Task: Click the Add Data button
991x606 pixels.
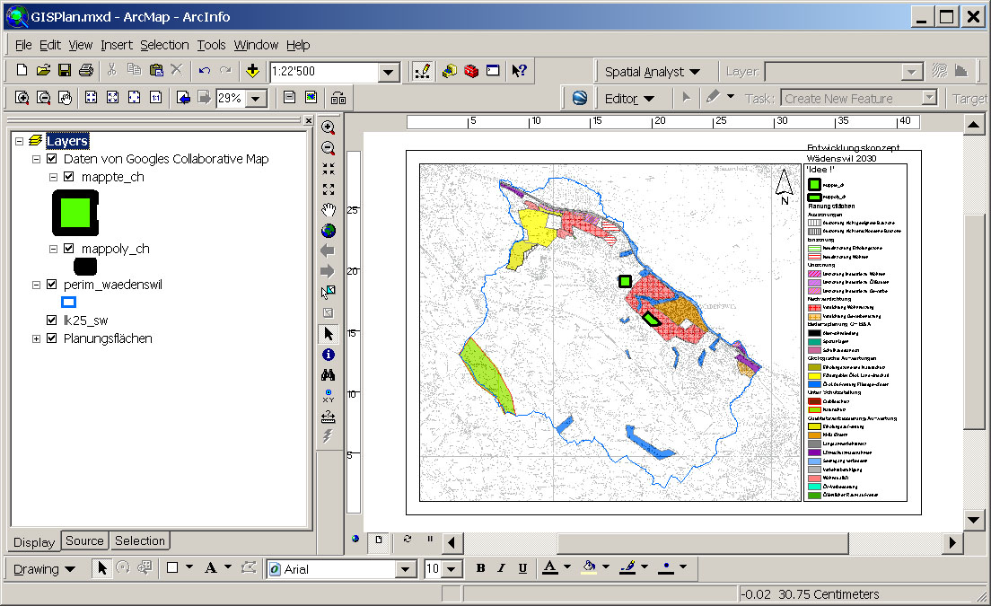Action: [x=252, y=71]
